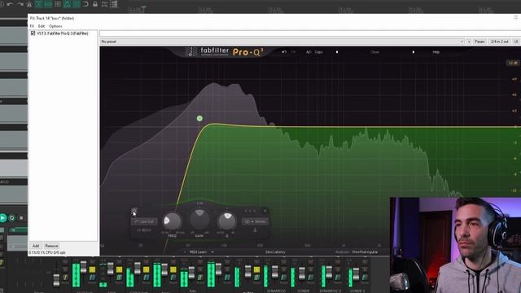Pin the FX window with the pin icon

[515, 18]
